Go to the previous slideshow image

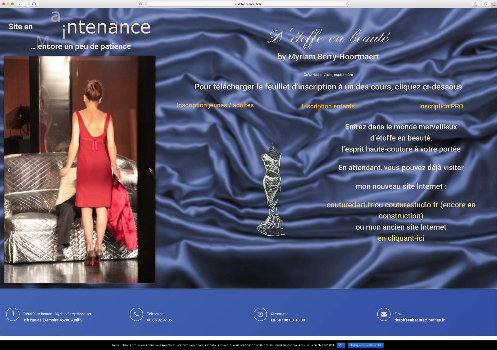click(x=9, y=170)
